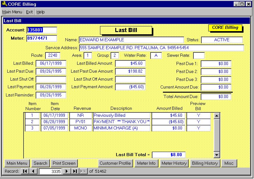Click the Account number field 135801
This screenshot has height=179, width=254.
coord(42,30)
